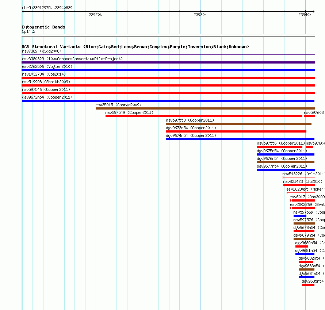The height and width of the screenshot is (310, 325).
Task: Select the Cytogenetic Bands track title
Action: pos(43,27)
